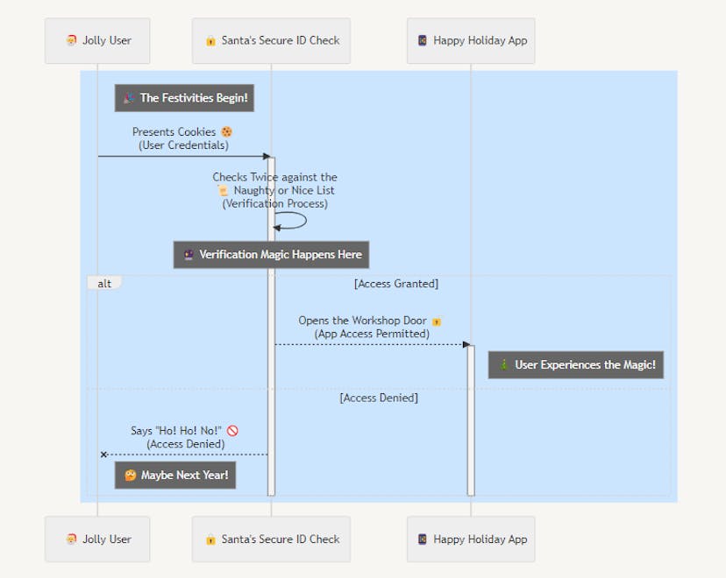The image size is (726, 578).
Task: Click the cookie emoji after Presents Cookies
Action: (226, 132)
